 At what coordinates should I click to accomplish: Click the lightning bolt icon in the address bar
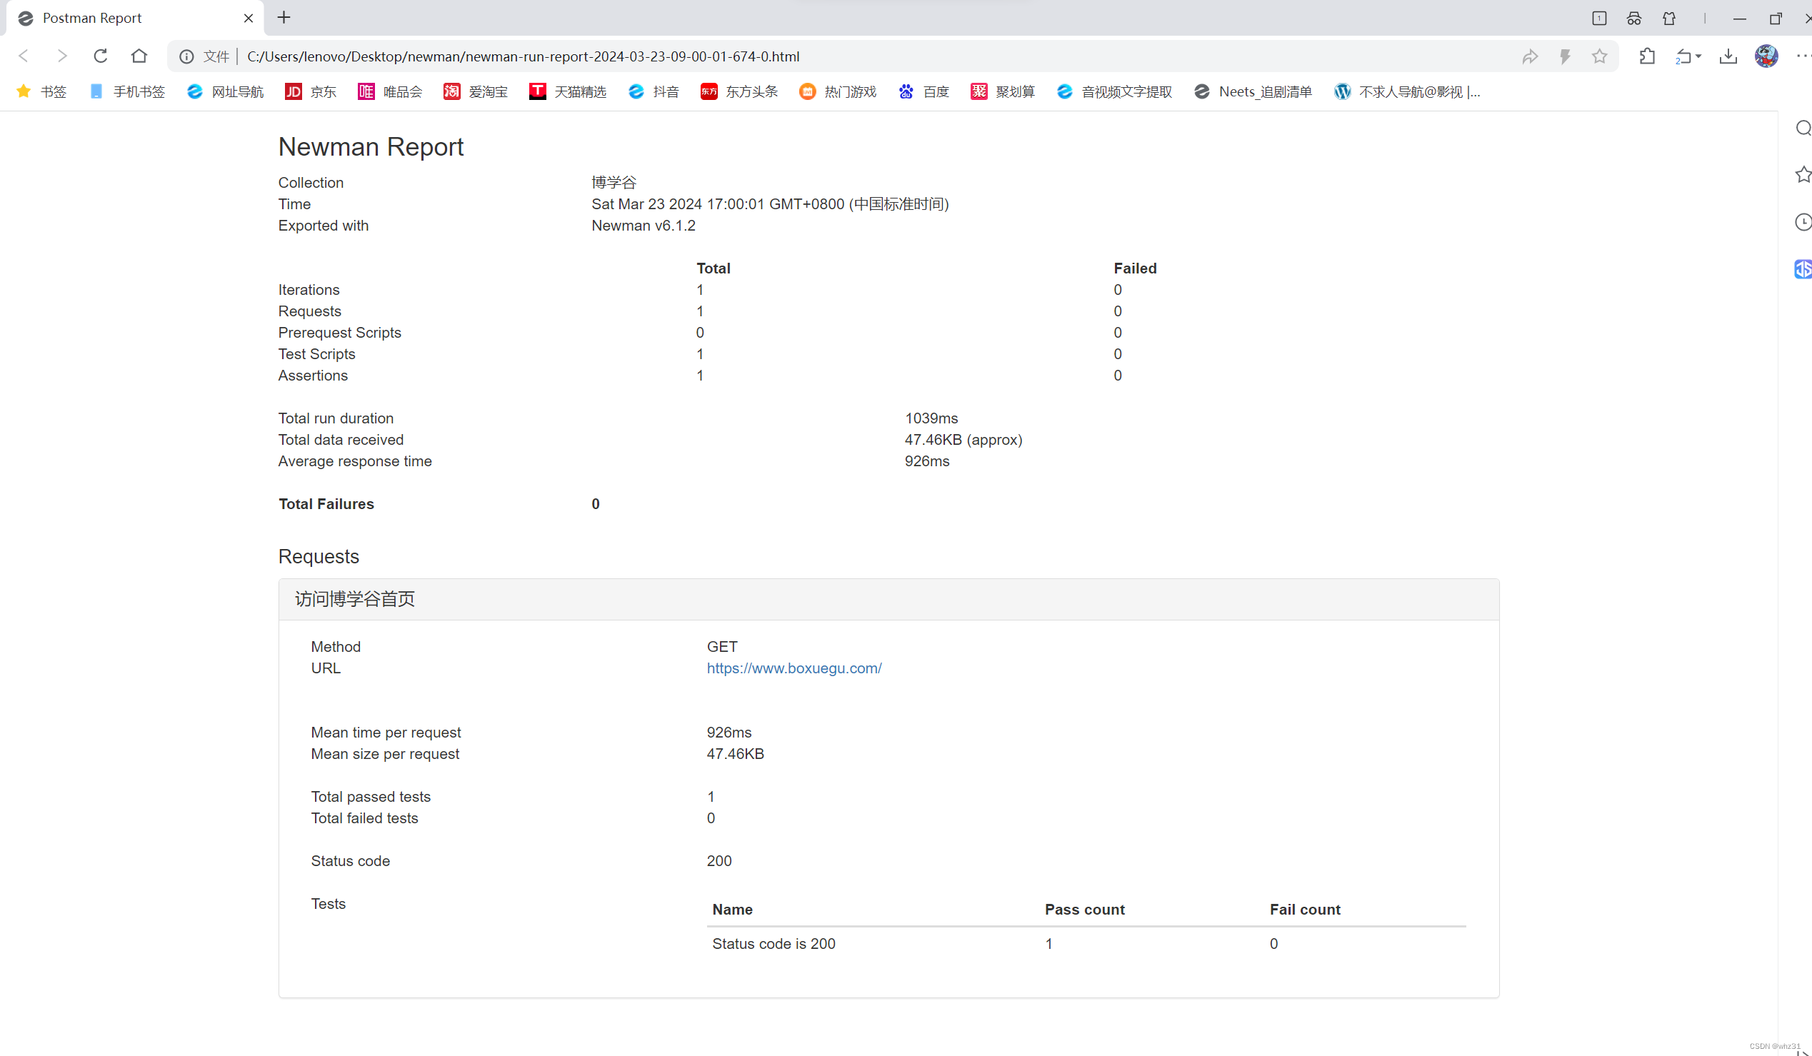pos(1565,56)
